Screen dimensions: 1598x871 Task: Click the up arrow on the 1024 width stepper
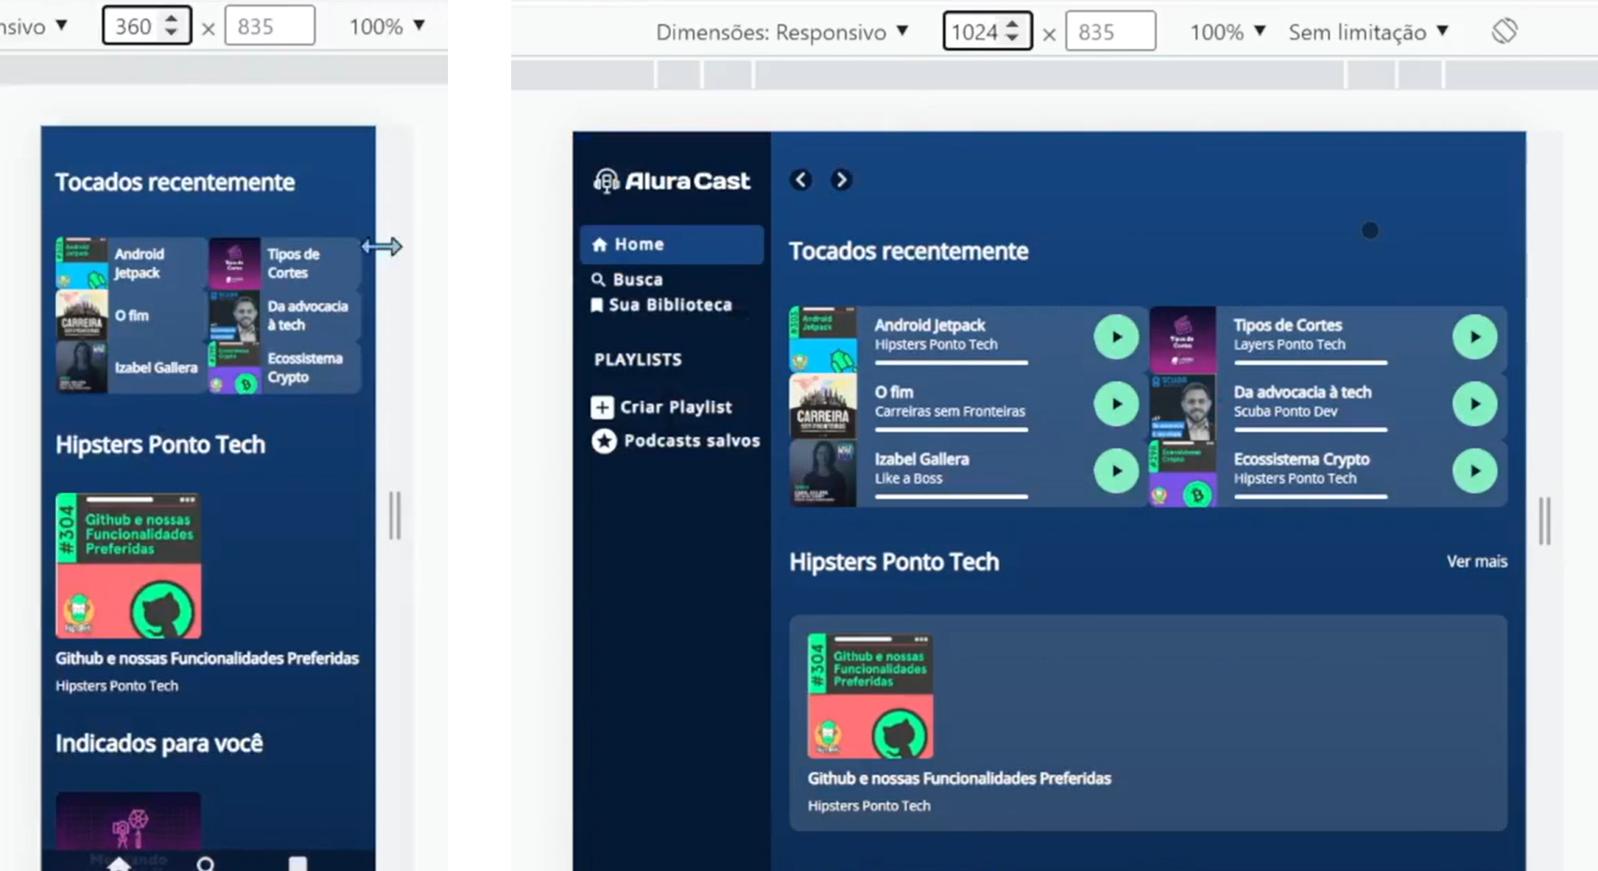pyautogui.click(x=1012, y=24)
